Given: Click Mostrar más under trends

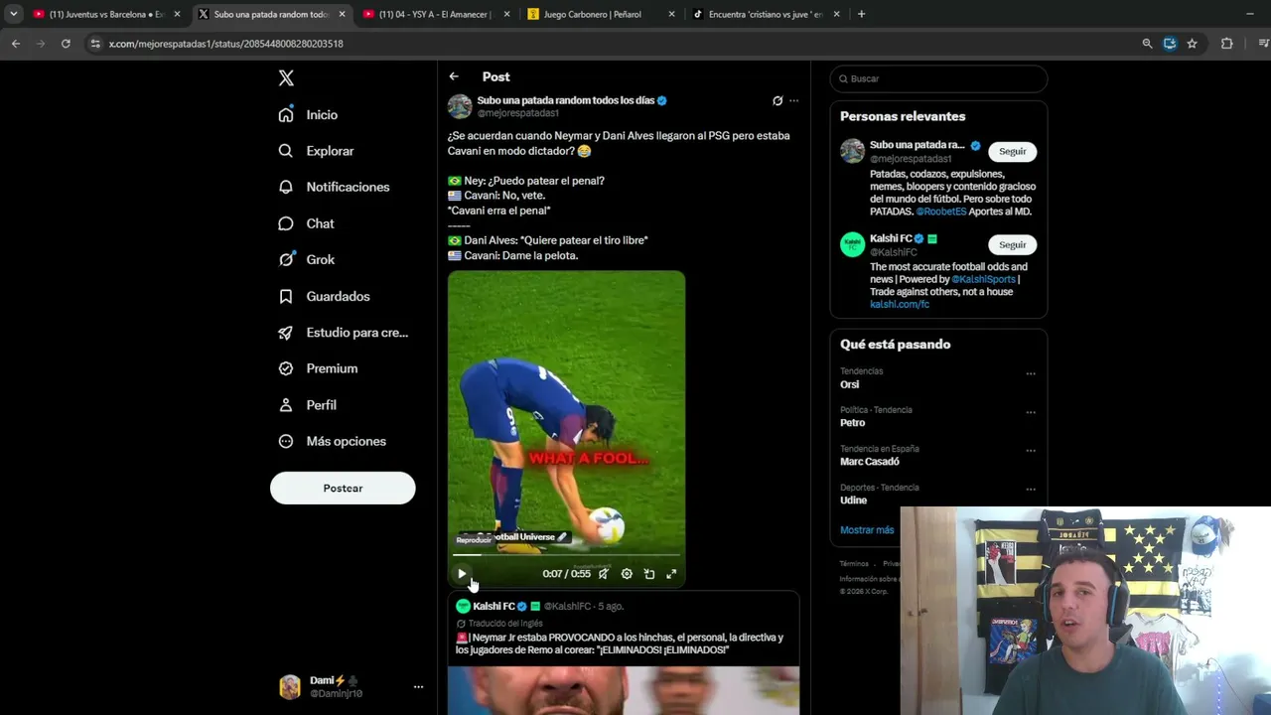Looking at the screenshot, I should pyautogui.click(x=867, y=530).
